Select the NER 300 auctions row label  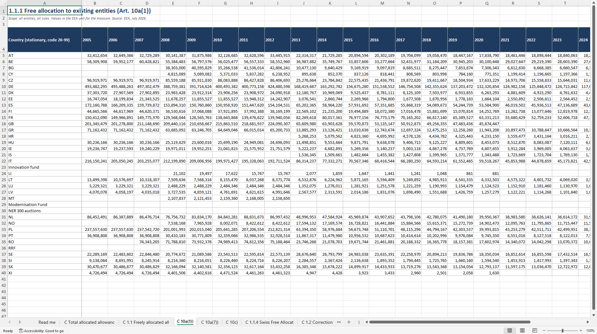tap(44, 211)
